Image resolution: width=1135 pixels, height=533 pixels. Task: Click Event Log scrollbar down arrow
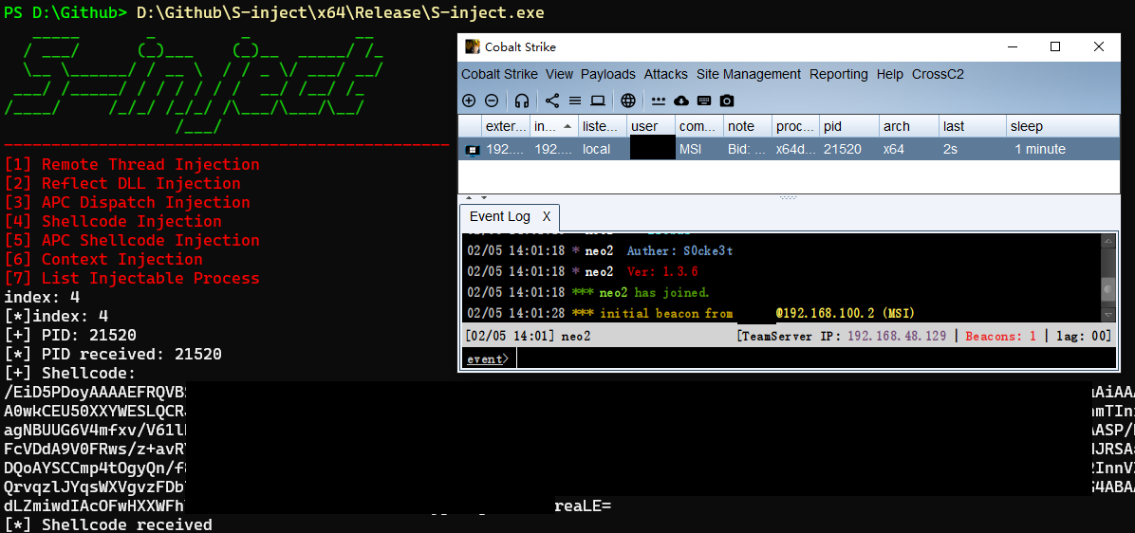pos(1108,315)
